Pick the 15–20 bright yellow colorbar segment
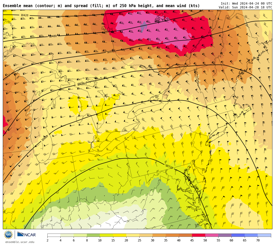Viewport: 275px width, 245px height. [120, 235]
